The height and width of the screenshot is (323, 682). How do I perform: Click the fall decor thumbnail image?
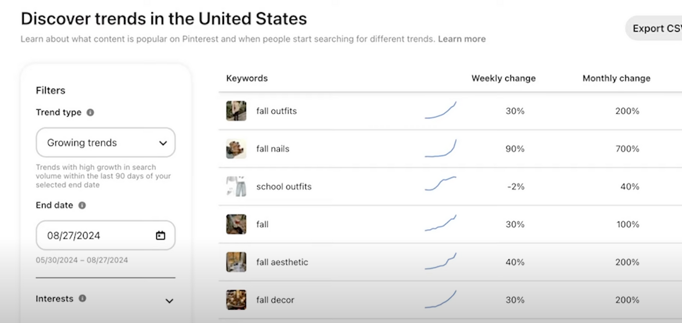[x=236, y=300]
